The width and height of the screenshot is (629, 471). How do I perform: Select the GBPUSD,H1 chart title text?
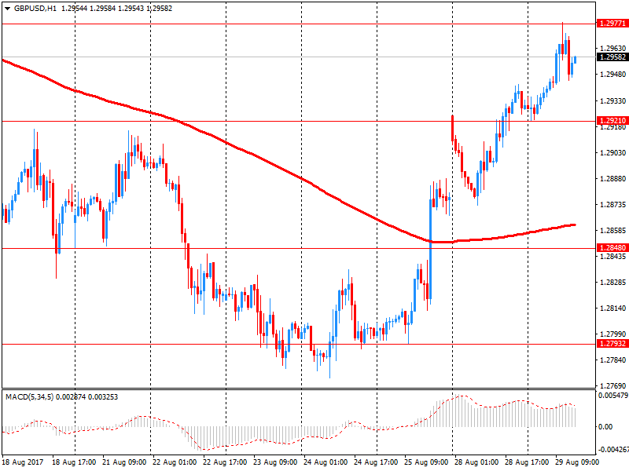tap(35, 9)
